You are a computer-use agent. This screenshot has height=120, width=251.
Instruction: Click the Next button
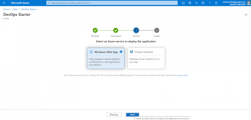133,115
